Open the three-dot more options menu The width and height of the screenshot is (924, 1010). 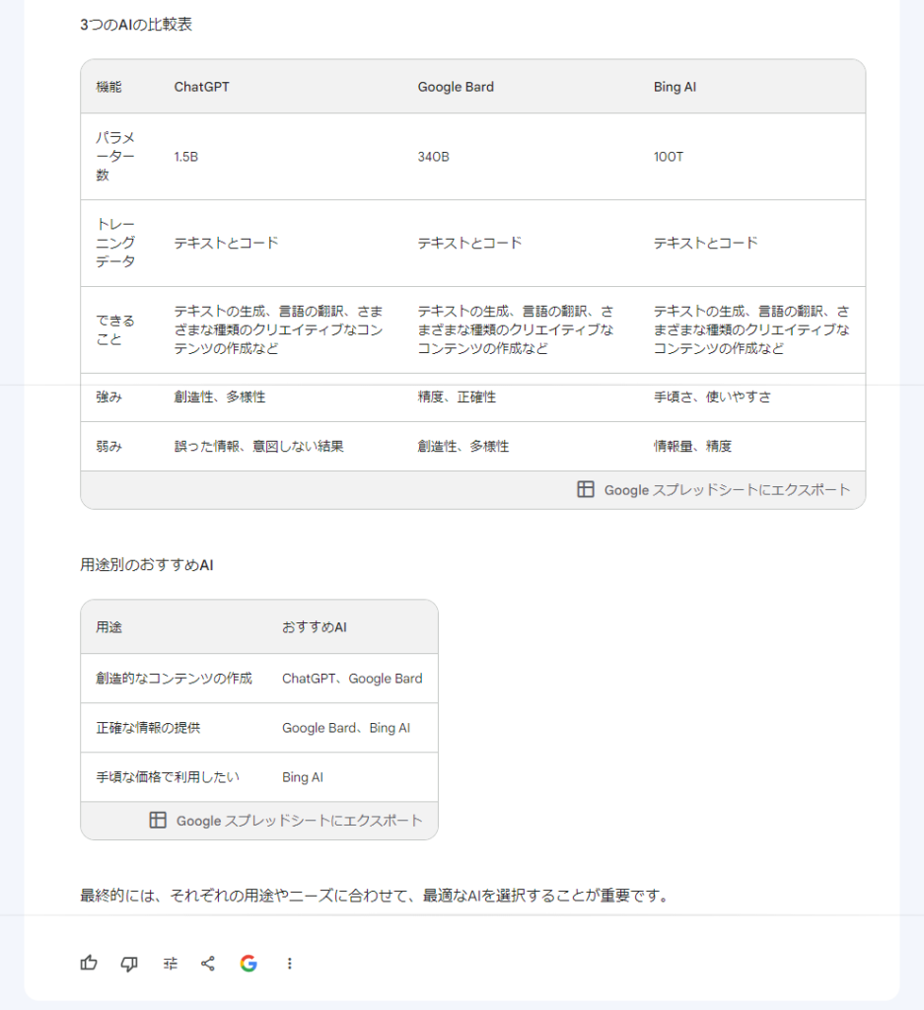[289, 964]
